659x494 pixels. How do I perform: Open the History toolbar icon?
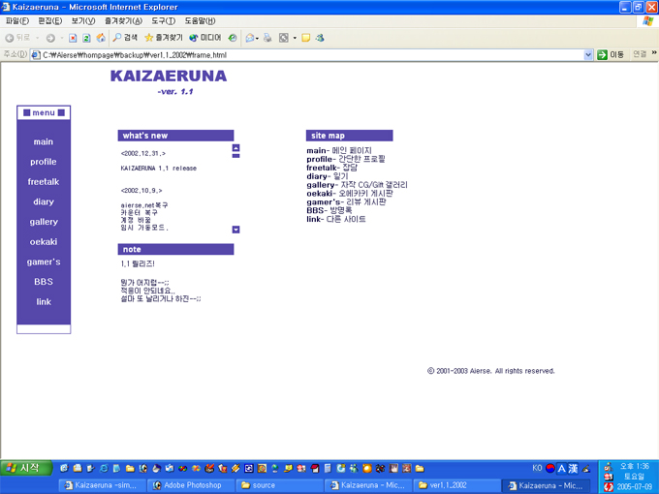(233, 38)
